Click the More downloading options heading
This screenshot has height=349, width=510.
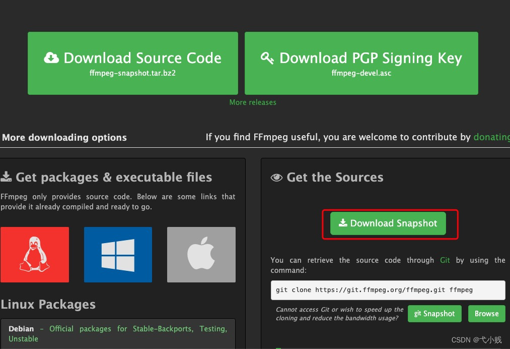[64, 138]
